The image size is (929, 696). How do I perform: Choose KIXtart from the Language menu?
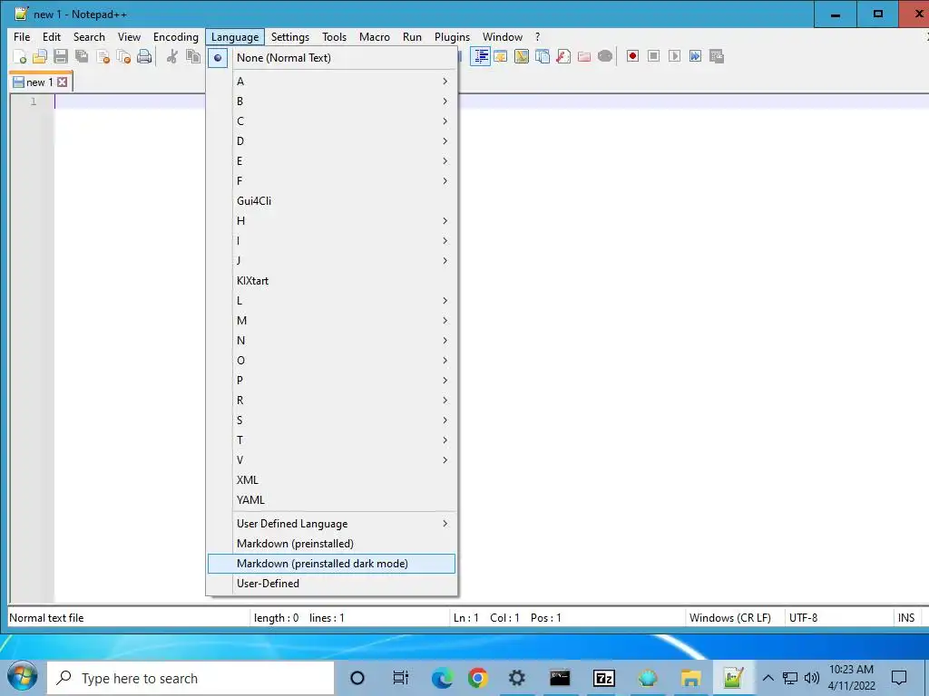[332, 281]
